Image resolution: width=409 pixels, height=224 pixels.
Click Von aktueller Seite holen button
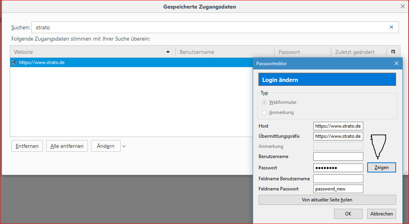tap(327, 200)
